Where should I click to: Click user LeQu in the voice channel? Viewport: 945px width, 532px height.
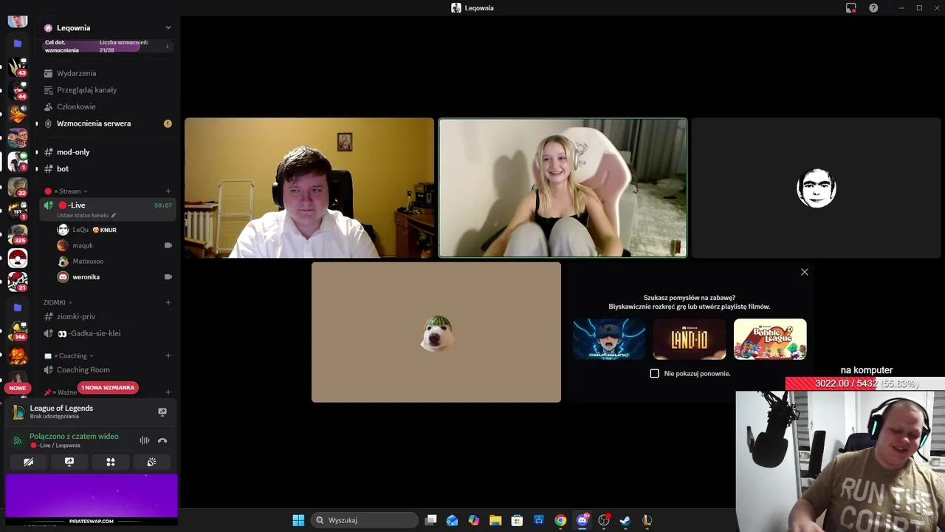point(87,230)
